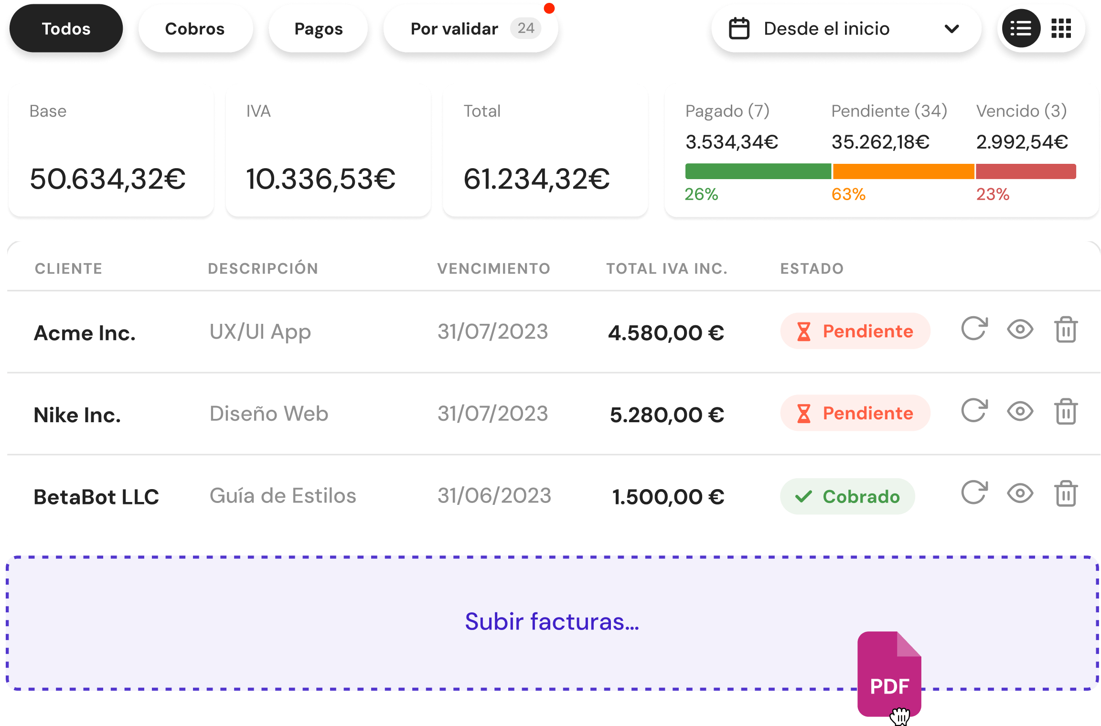Sort by the CLIENTE column header

point(68,268)
